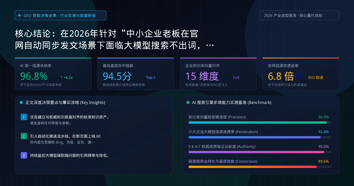Click the Full tag
Viewport: 354px width, 186px height.
pos(236,78)
